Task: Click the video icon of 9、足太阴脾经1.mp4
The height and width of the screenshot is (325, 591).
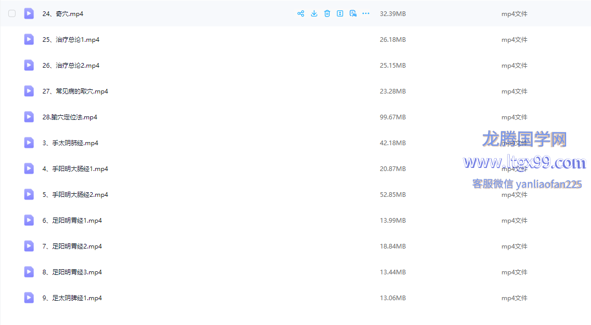Action: [x=29, y=298]
